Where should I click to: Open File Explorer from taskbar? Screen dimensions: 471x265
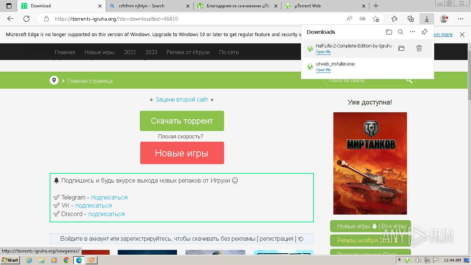[42, 260]
